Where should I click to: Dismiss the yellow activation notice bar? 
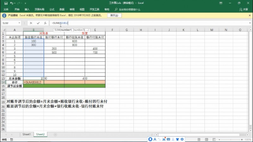point(250,15)
